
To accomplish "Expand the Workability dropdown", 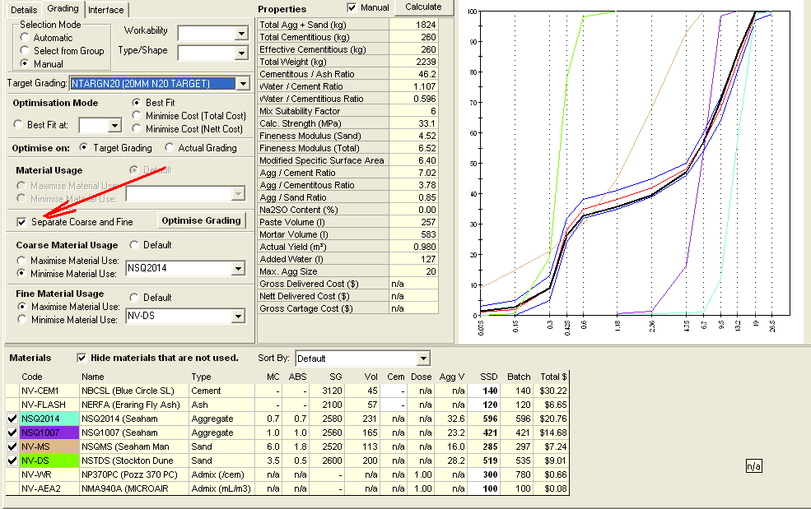I will point(240,33).
